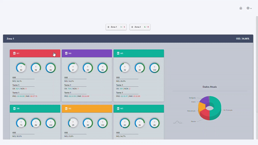Click M1 quality gauge showing 99
The height and width of the screenshot is (145, 258).
click(x=51, y=68)
